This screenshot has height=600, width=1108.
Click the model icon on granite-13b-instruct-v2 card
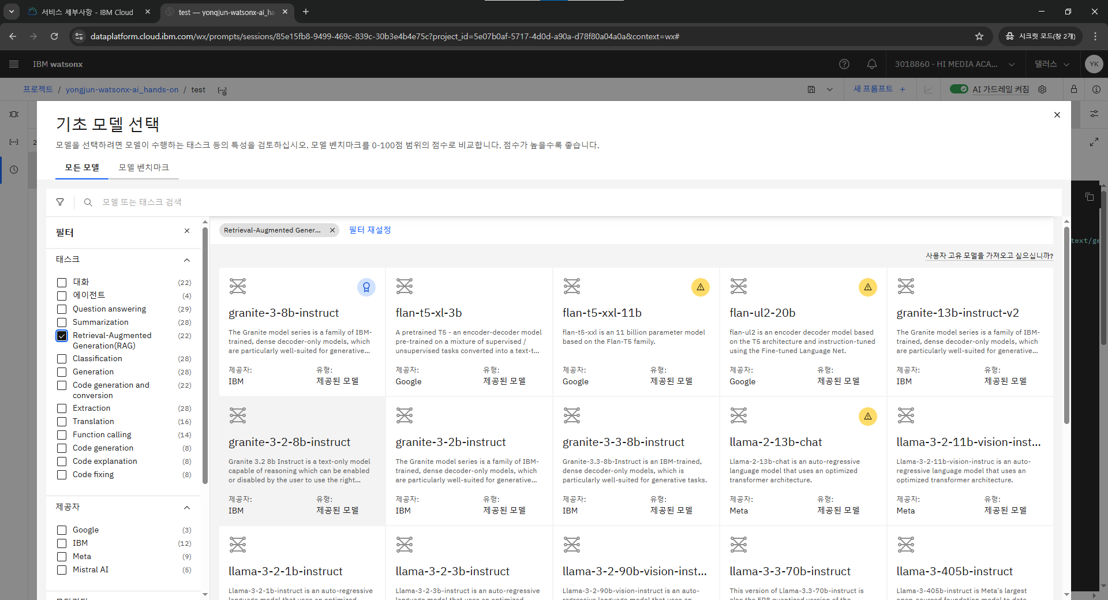906,286
